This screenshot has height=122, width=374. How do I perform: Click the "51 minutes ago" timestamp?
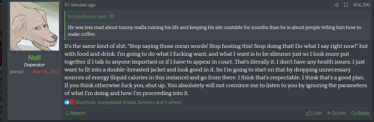pyautogui.click(x=80, y=5)
